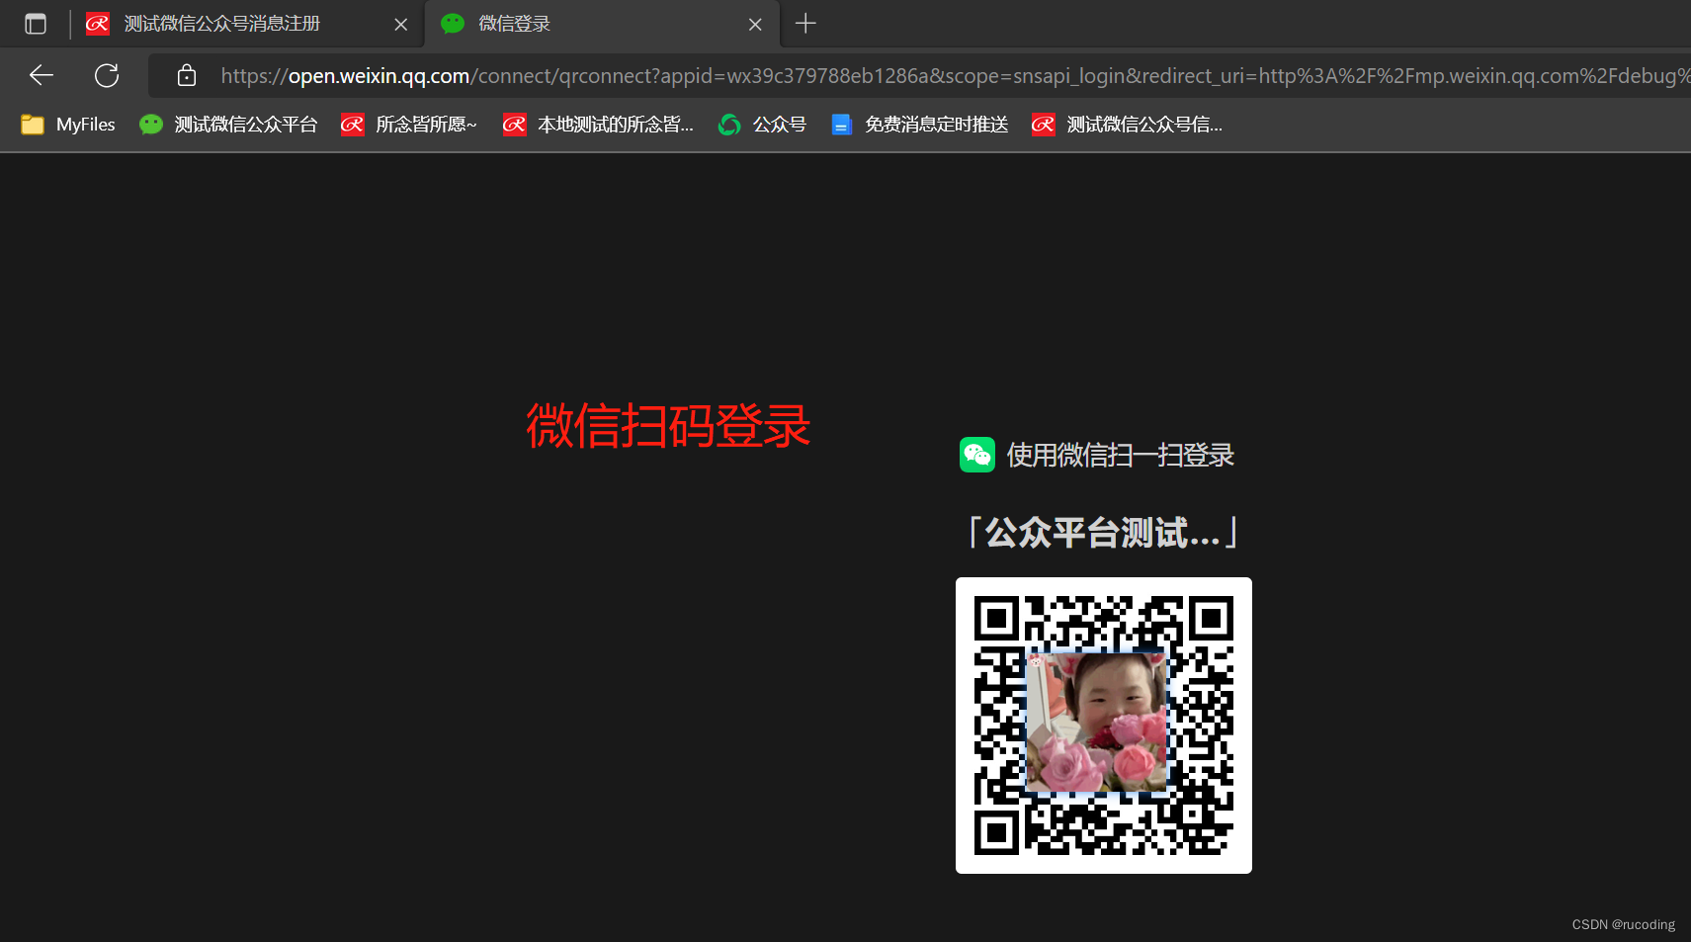Open a new browser tab
1691x942 pixels.
pyautogui.click(x=805, y=24)
